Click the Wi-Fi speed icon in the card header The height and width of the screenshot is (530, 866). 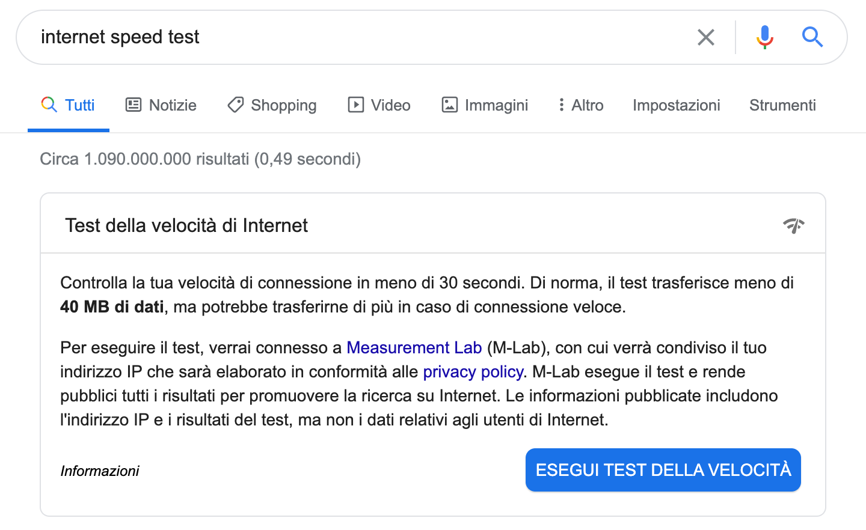pyautogui.click(x=794, y=225)
